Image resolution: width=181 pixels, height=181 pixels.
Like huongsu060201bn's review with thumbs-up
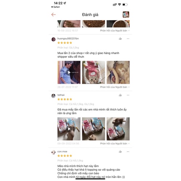coord(120,38)
